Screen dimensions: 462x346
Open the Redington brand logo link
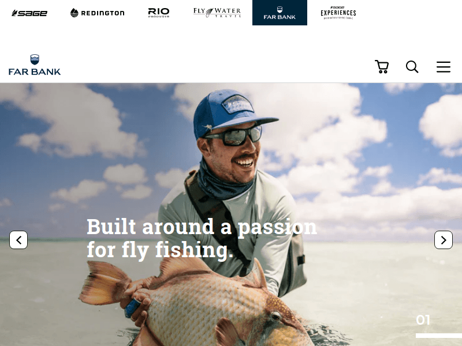tap(97, 13)
